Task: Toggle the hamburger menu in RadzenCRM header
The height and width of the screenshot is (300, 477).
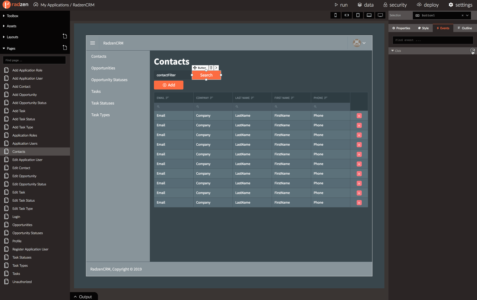Action: 93,43
